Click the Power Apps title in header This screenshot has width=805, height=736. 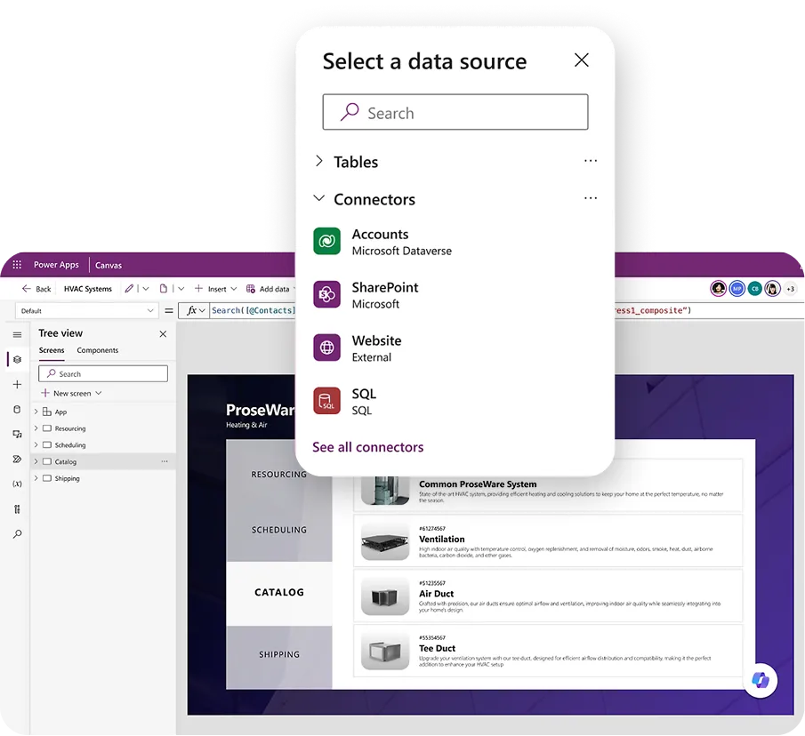(x=56, y=265)
